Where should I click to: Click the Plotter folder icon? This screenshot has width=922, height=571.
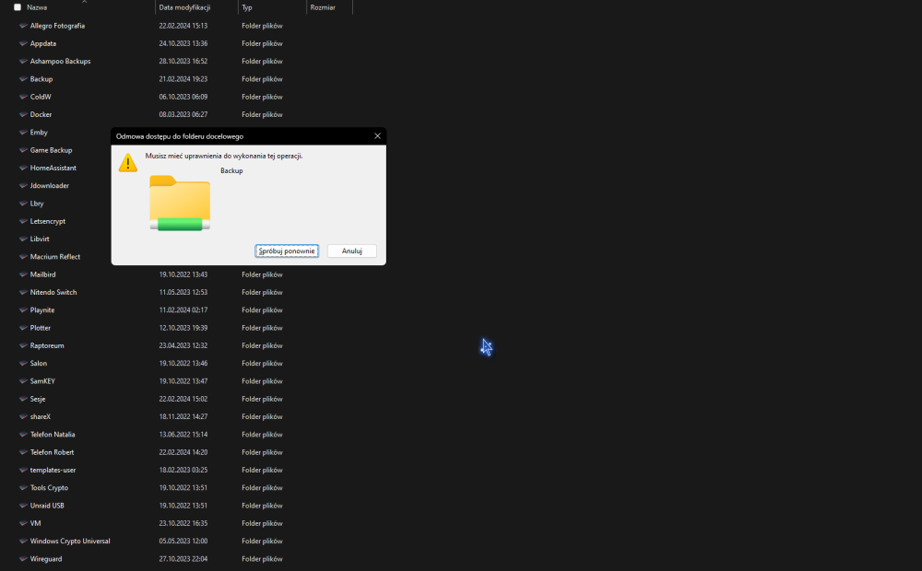24,328
